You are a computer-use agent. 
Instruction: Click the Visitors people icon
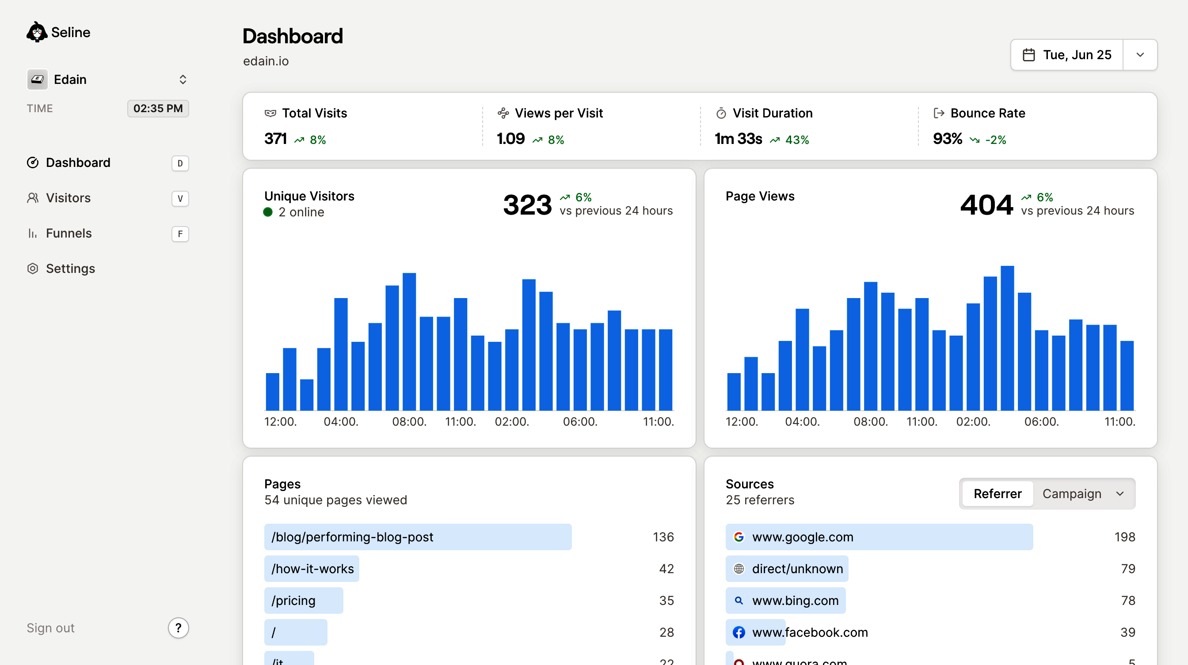tap(33, 198)
